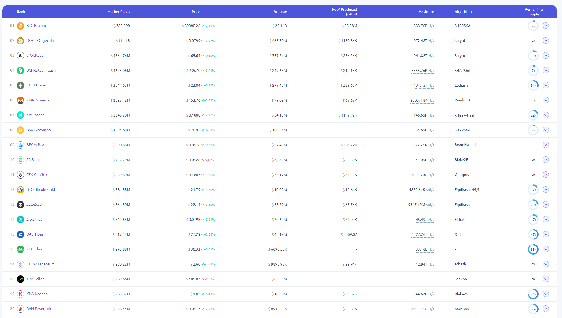Viewport: 562px width, 318px height.
Task: Click the Monero logo icon
Action: [21, 100]
